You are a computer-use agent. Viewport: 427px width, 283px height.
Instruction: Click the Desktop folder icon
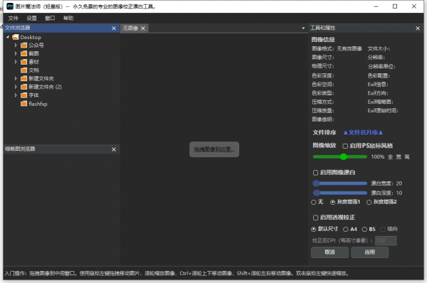(16, 37)
